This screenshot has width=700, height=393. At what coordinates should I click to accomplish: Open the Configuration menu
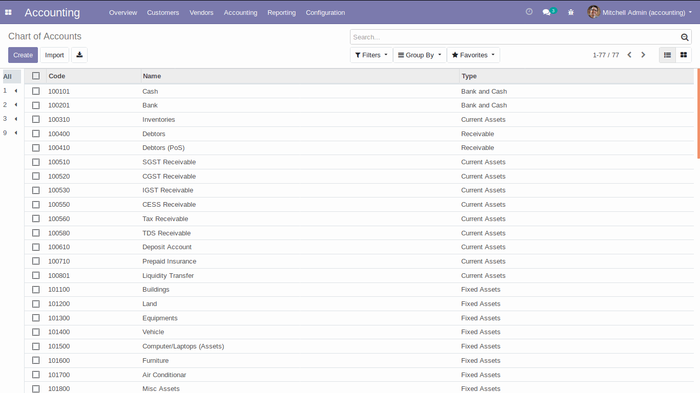pos(325,12)
